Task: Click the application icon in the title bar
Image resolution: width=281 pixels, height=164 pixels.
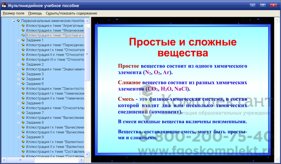Action: pyautogui.click(x=4, y=5)
